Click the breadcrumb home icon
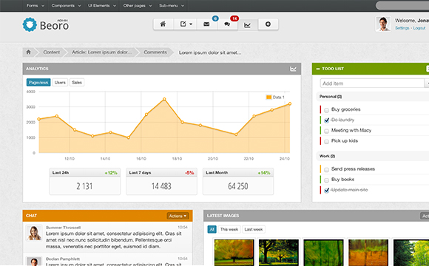 coord(28,52)
